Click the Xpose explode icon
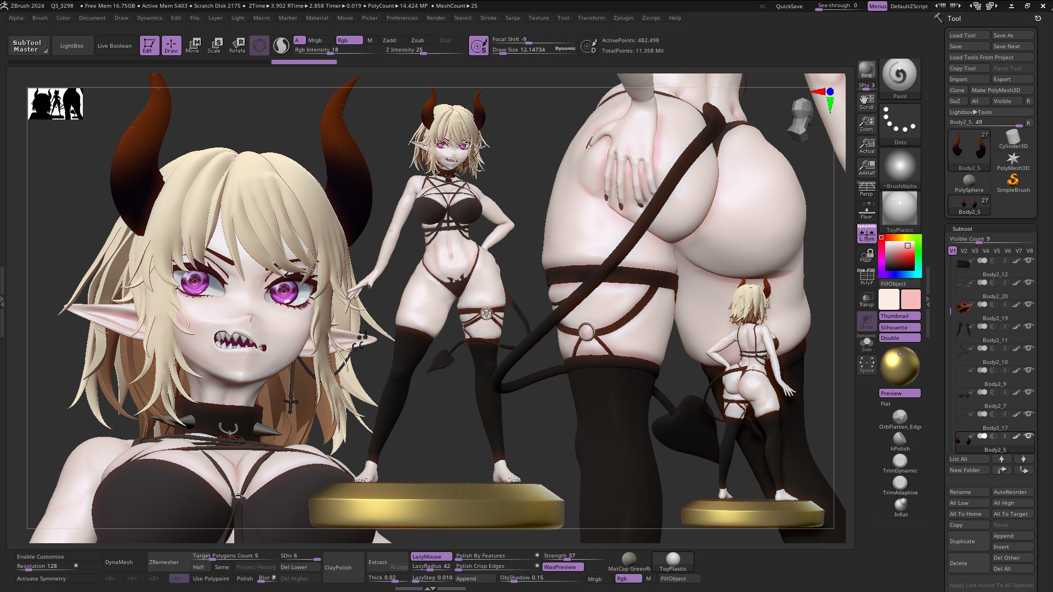The image size is (1053, 592). [867, 365]
